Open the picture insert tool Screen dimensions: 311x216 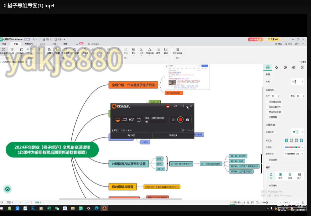(133, 51)
